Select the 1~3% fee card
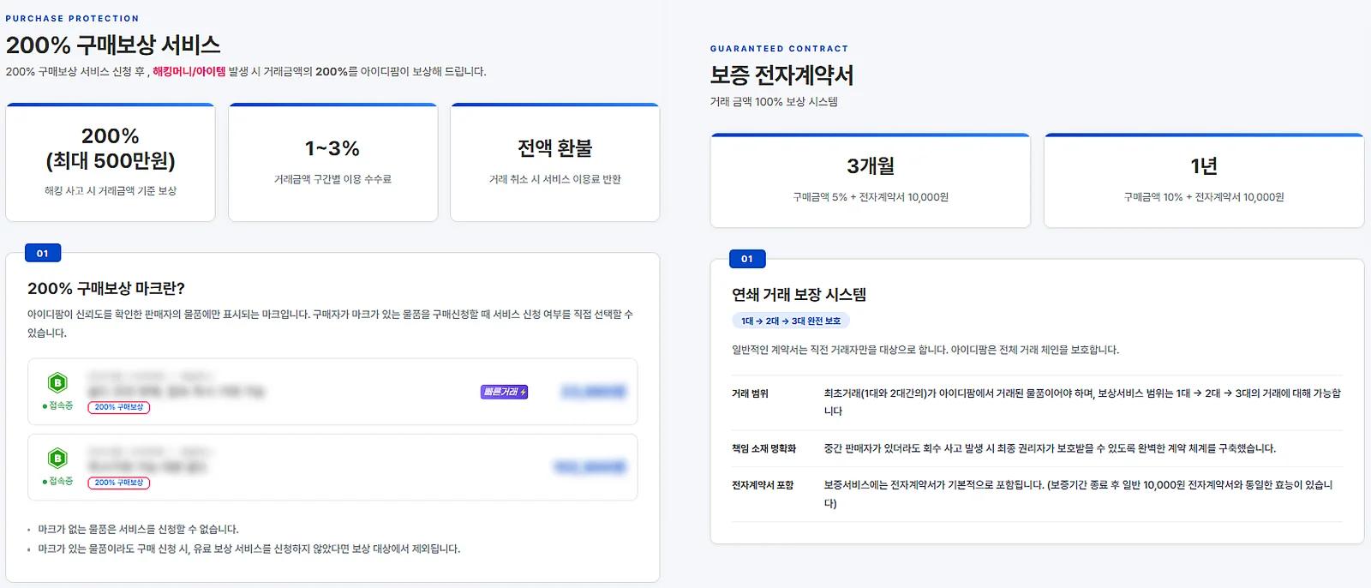1371x588 pixels. click(333, 162)
